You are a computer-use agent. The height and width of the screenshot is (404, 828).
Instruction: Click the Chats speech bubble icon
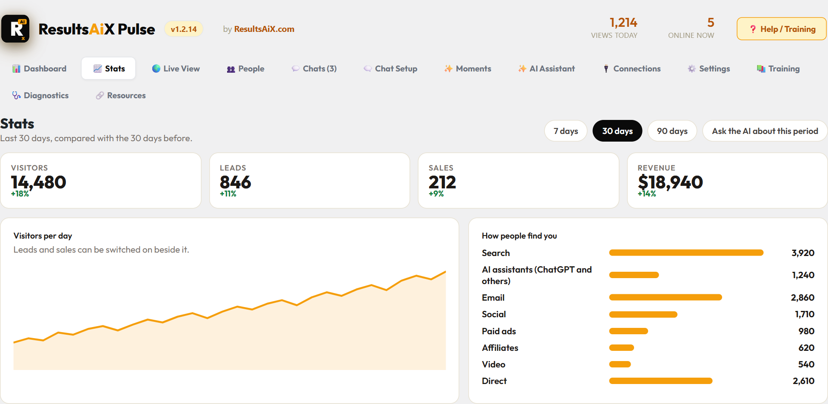pos(296,68)
